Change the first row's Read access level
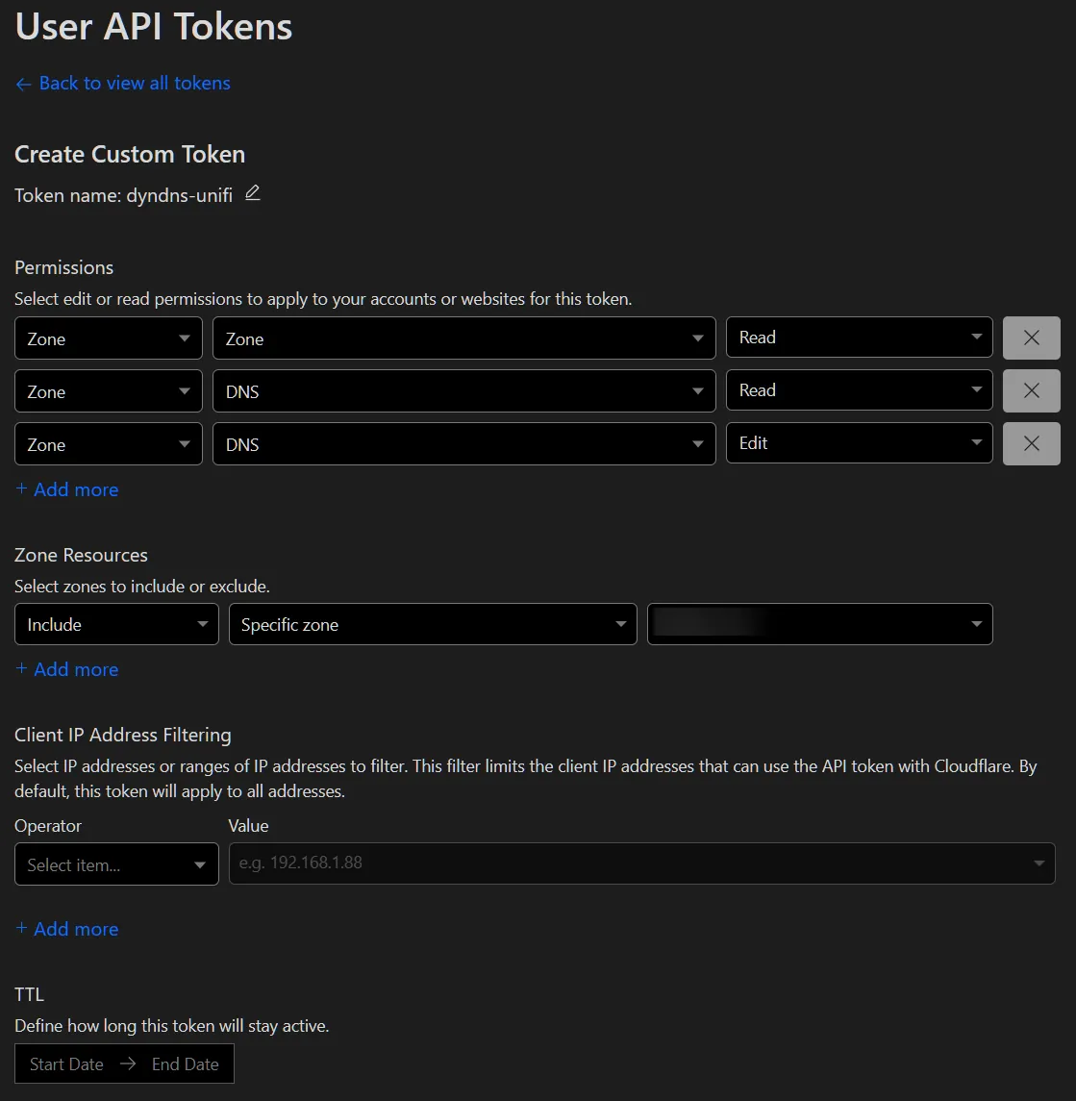The width and height of the screenshot is (1076, 1101). (859, 338)
